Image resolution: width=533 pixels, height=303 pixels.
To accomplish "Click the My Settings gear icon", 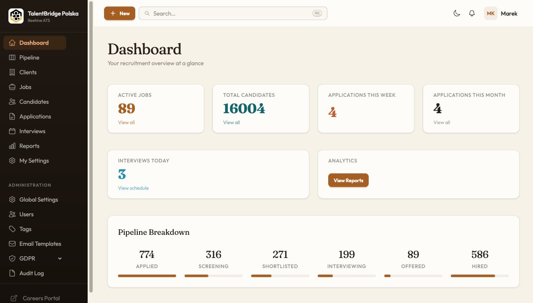I will (x=12, y=161).
